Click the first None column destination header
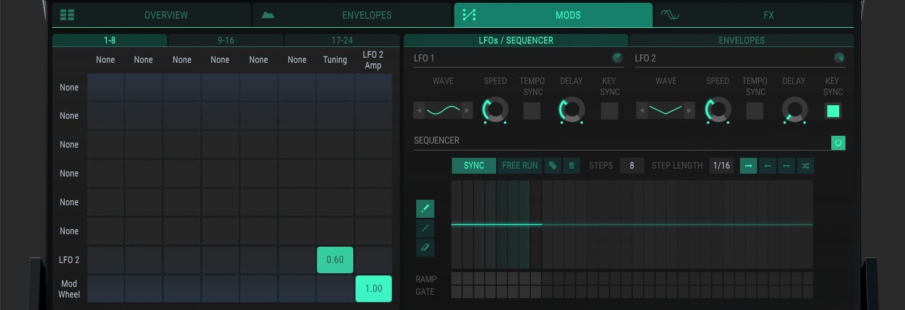 (105, 59)
